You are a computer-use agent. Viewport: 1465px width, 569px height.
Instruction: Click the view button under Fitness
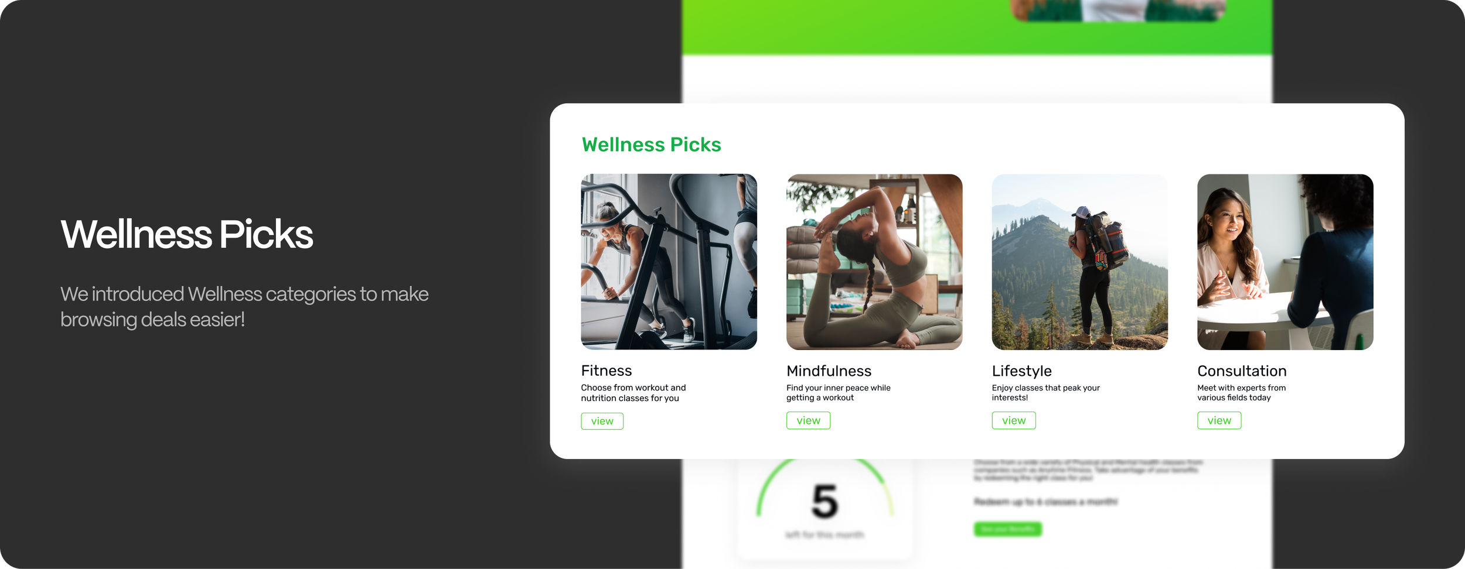pos(602,421)
